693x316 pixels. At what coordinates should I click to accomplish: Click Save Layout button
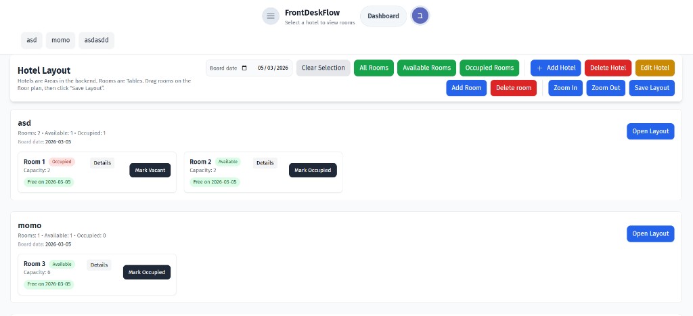point(651,88)
